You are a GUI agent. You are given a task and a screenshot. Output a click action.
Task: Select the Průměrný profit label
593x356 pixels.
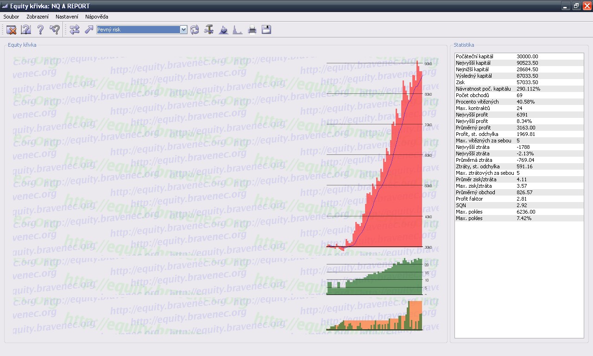pyautogui.click(x=473, y=128)
